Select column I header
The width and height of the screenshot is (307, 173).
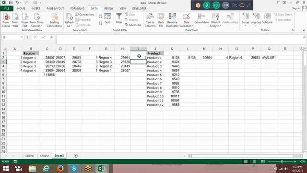tap(139, 49)
